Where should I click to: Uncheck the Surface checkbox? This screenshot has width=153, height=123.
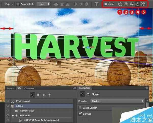pyautogui.click(x=81, y=114)
